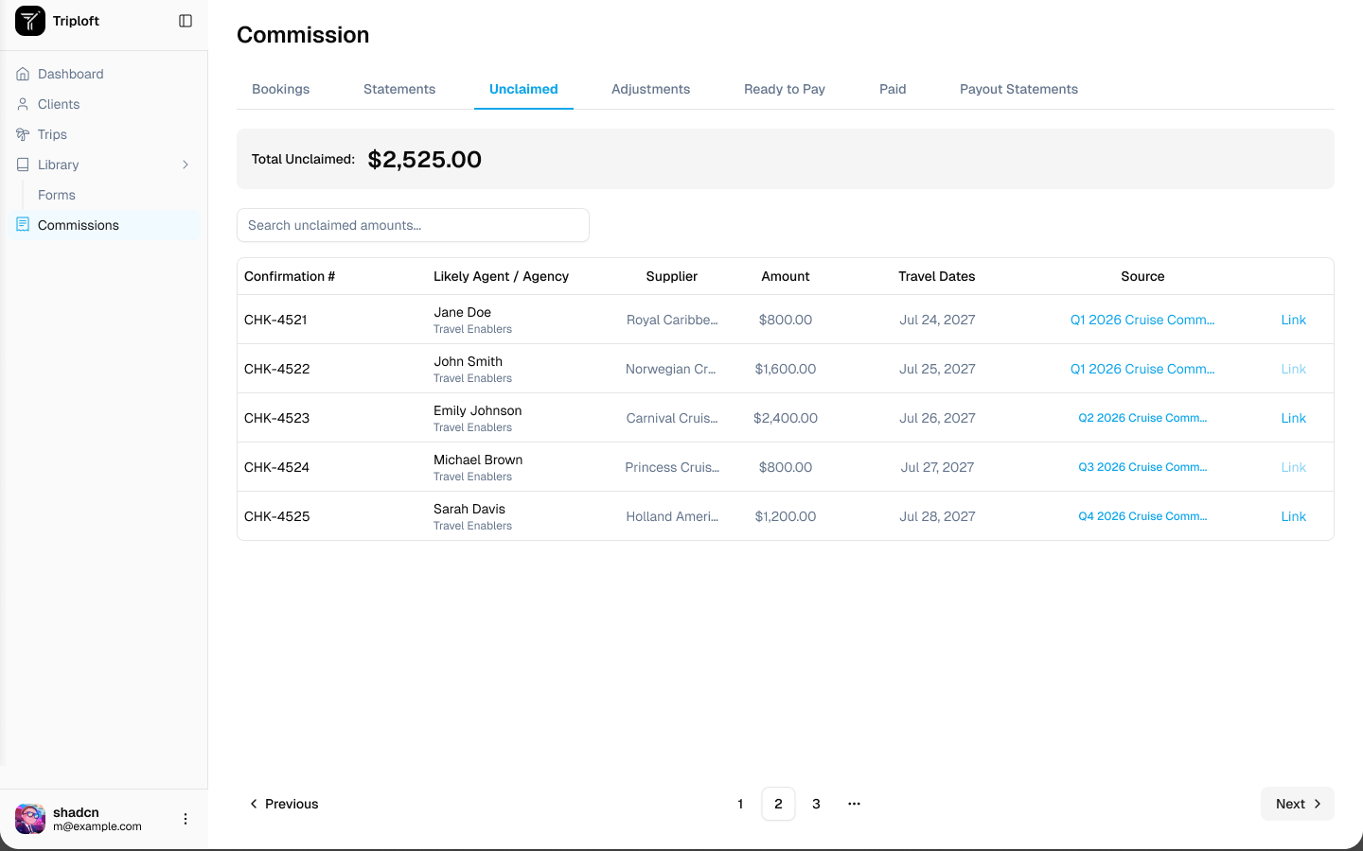The width and height of the screenshot is (1363, 851).
Task: Click Link for CHK-4523 row
Action: point(1293,418)
